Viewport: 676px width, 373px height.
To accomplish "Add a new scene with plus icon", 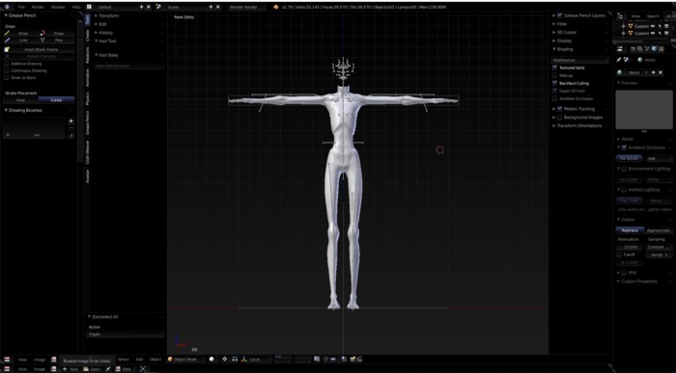I will click(211, 7).
